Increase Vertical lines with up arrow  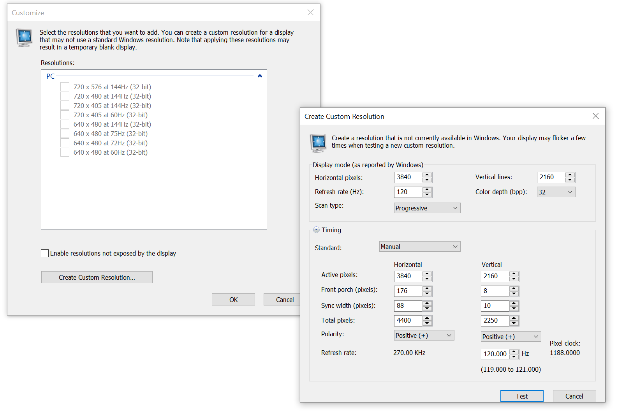pos(570,175)
